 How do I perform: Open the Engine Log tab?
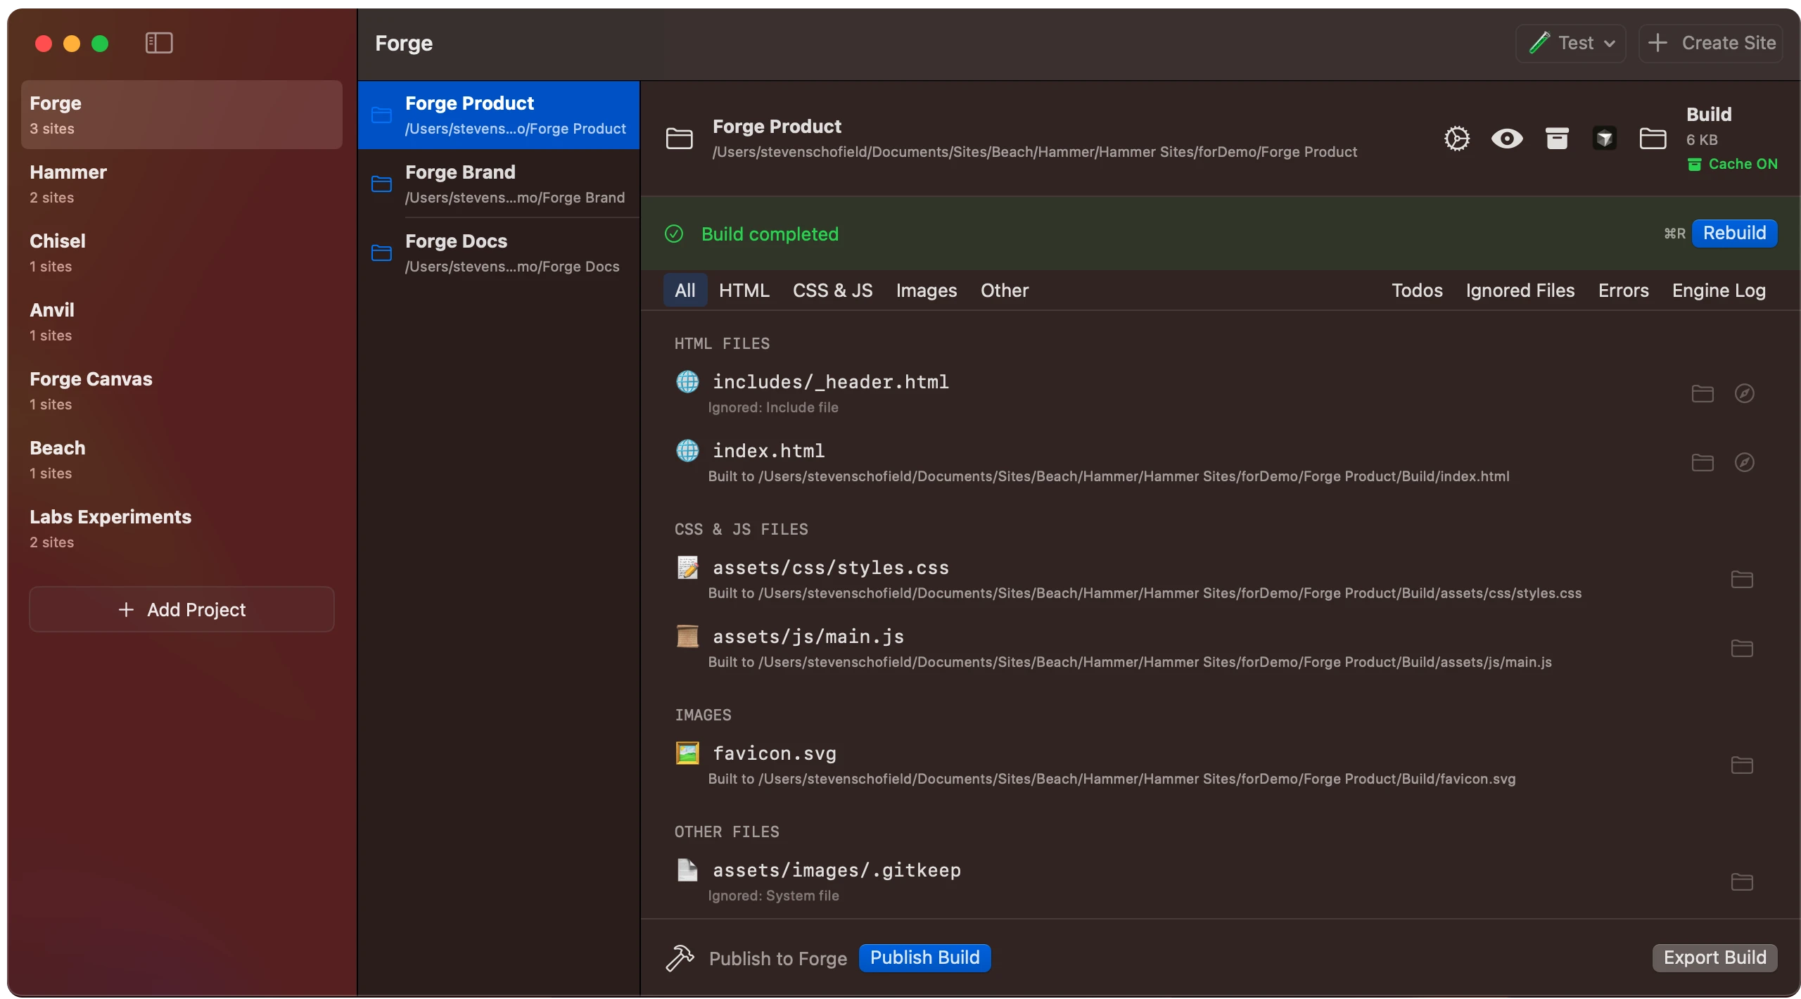click(1718, 291)
